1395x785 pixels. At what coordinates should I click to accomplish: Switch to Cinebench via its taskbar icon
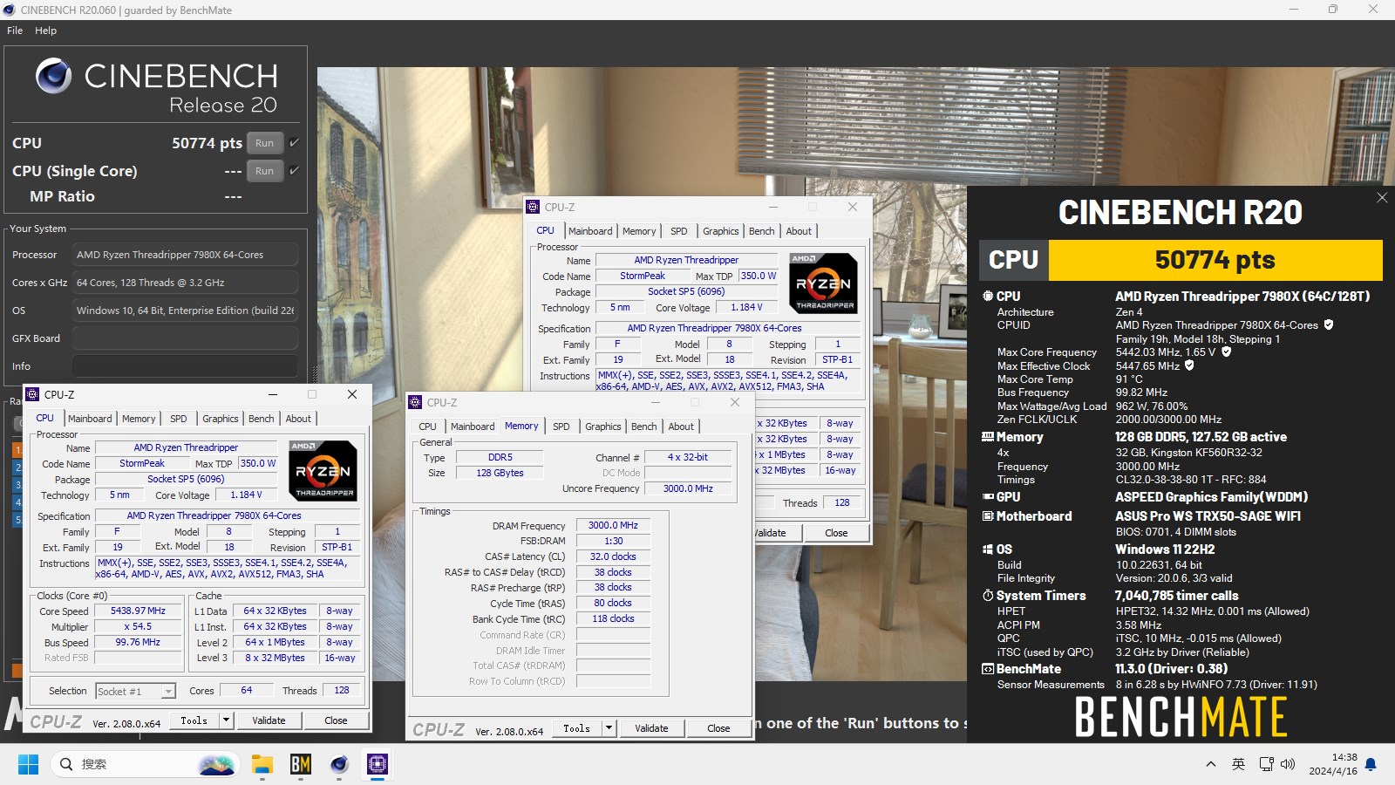pyautogui.click(x=339, y=764)
